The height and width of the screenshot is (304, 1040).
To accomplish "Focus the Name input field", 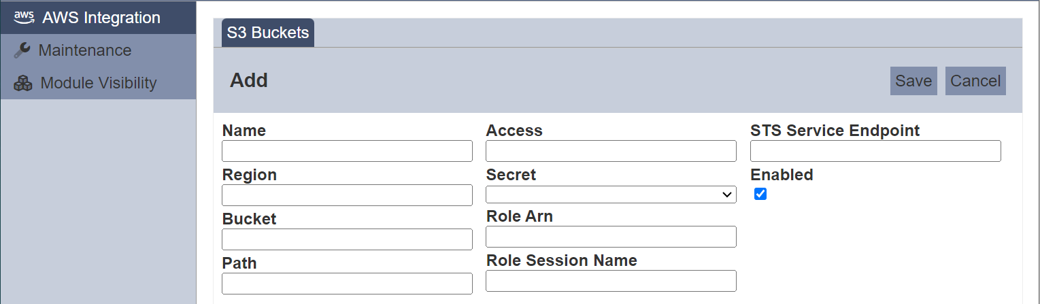I will tap(347, 151).
